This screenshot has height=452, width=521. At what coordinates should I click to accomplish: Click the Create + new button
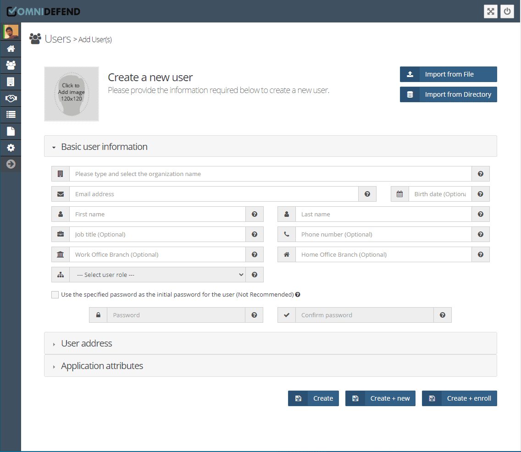[x=380, y=398]
